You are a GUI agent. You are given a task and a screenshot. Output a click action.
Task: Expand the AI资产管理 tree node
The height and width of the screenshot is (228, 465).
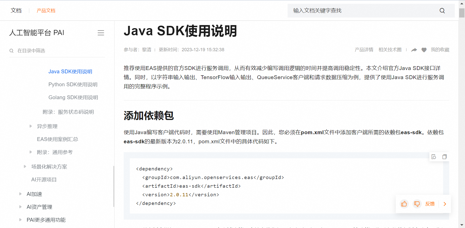click(x=20, y=207)
